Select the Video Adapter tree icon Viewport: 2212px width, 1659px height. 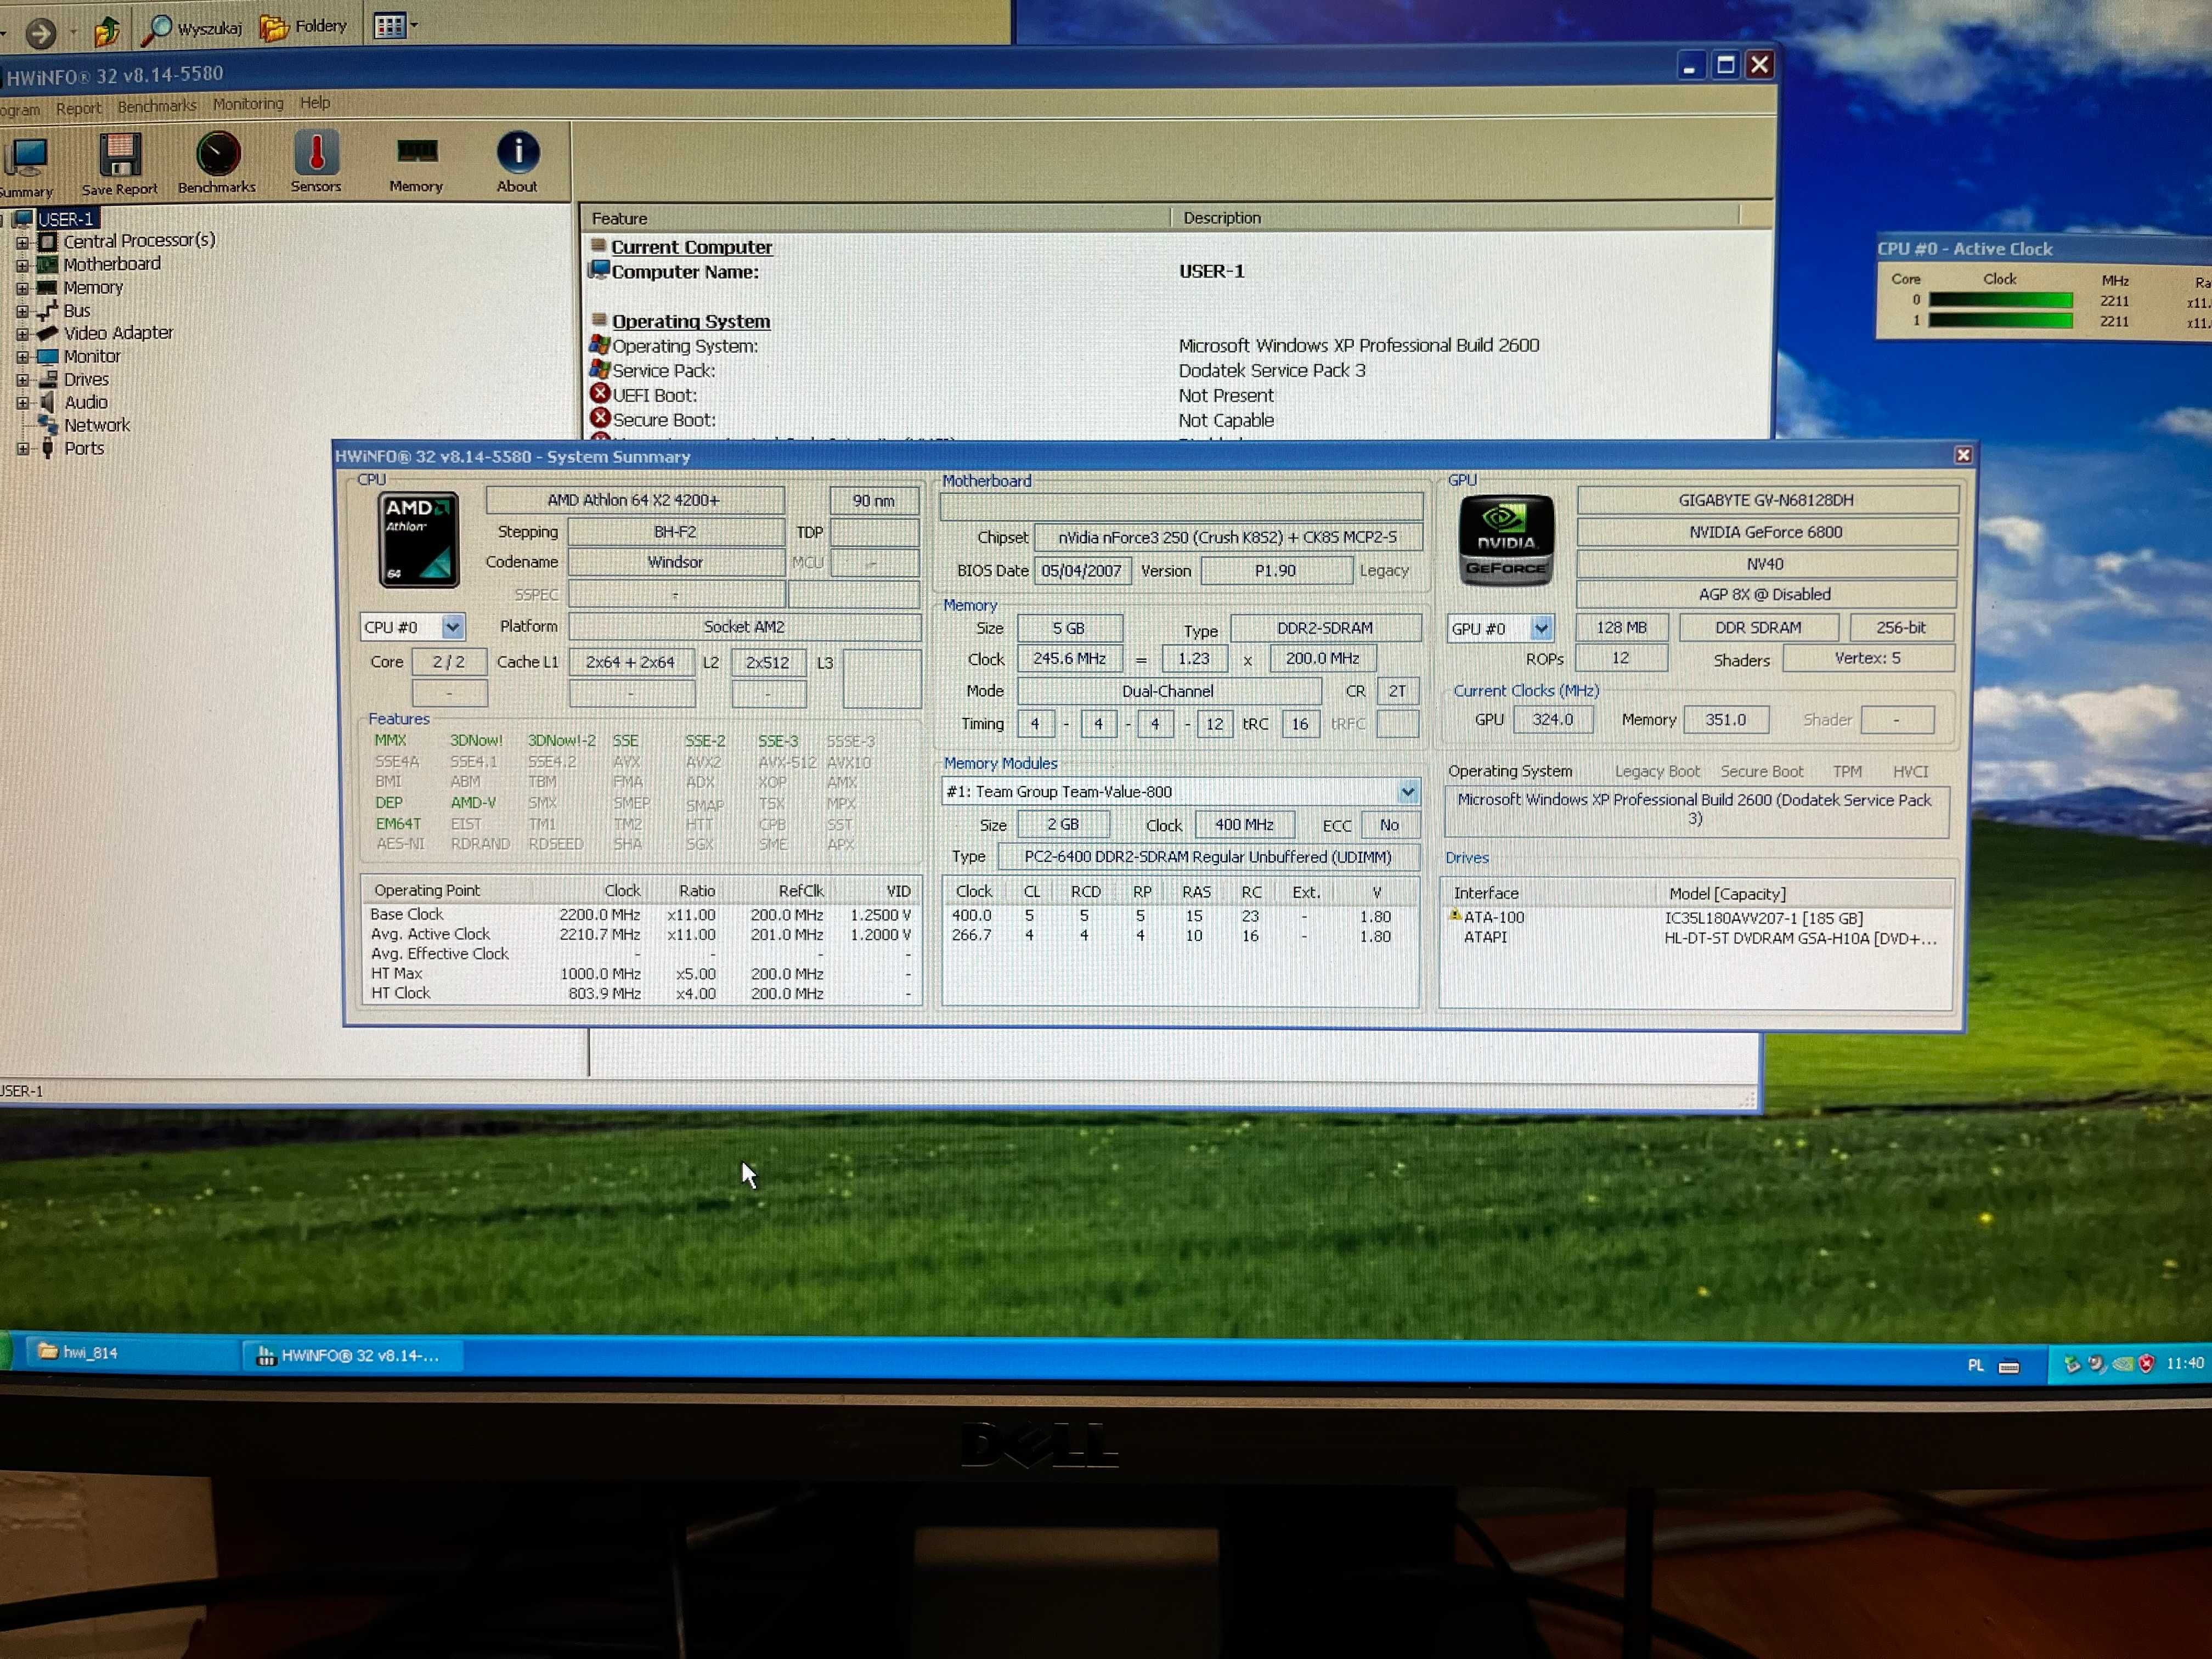(48, 333)
